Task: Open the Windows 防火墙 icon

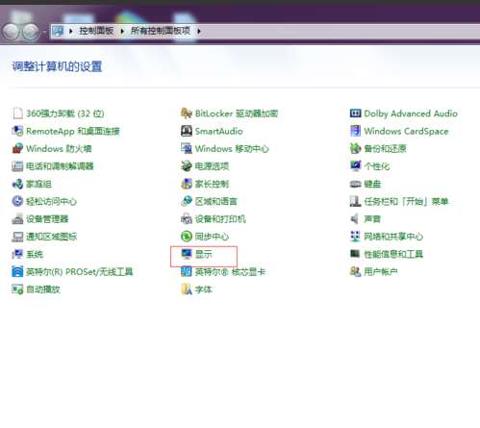Action: pos(17,149)
